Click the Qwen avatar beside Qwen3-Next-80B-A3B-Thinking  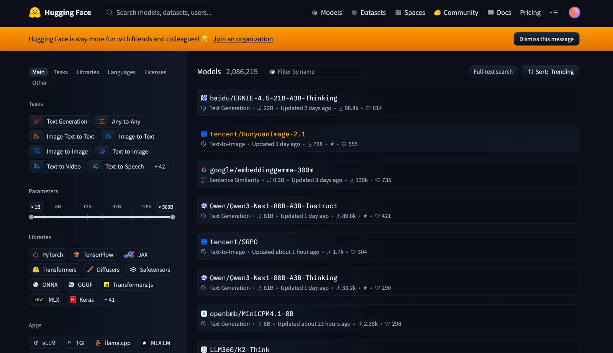(x=204, y=278)
